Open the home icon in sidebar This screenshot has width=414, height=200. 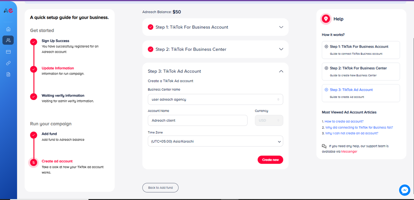click(8, 29)
